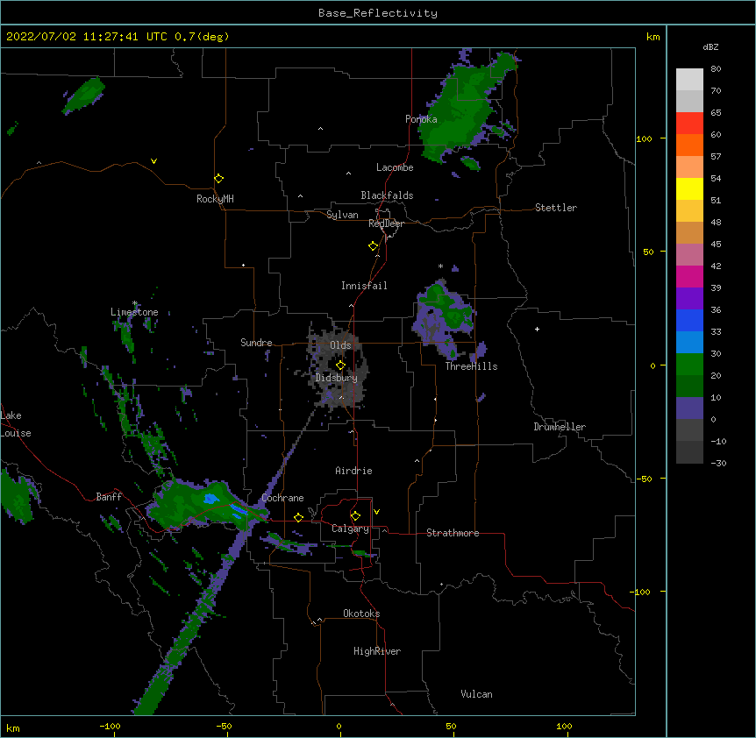The width and height of the screenshot is (756, 738).
Task: Select the light gray 80 dBZ legend swatch
Action: (689, 79)
